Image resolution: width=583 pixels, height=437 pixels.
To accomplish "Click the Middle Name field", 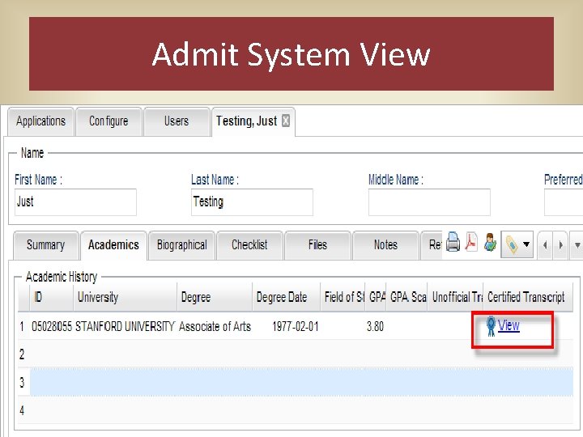I will [429, 202].
